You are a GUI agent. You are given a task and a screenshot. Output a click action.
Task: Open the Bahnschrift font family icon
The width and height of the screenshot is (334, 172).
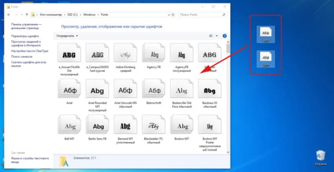154,89
